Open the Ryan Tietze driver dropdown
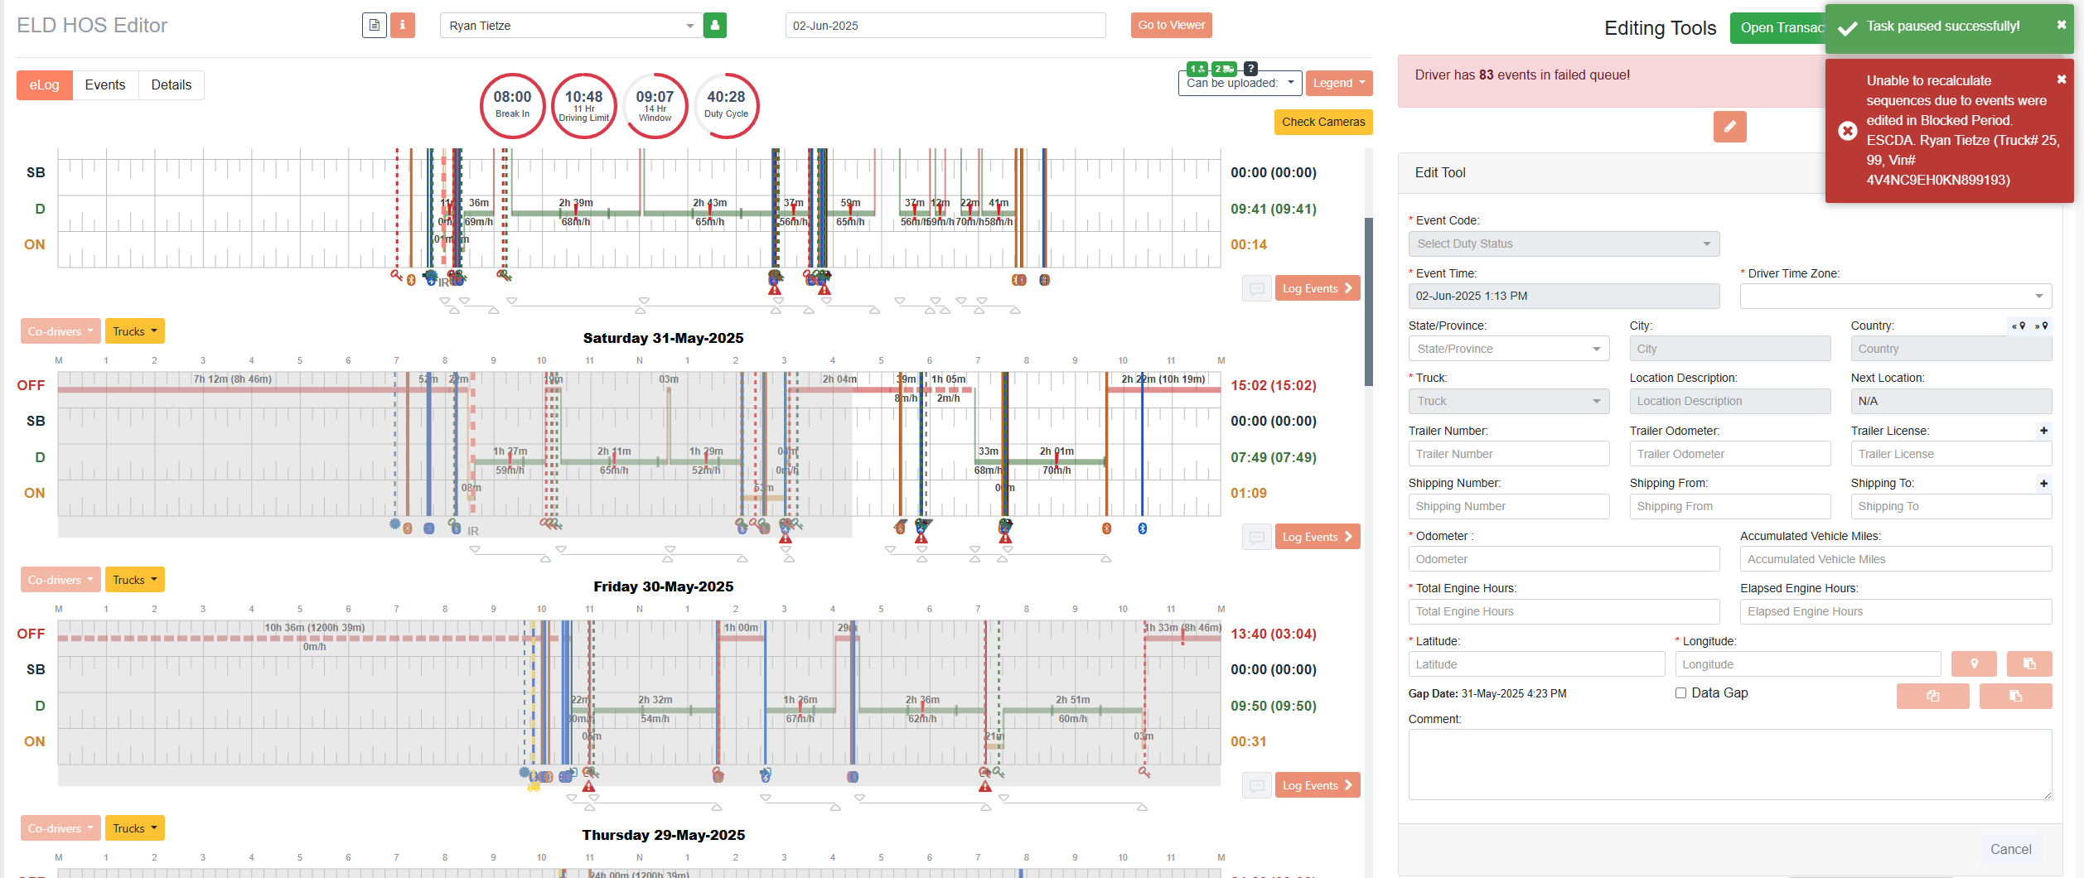Image resolution: width=2084 pixels, height=878 pixels. (x=571, y=26)
